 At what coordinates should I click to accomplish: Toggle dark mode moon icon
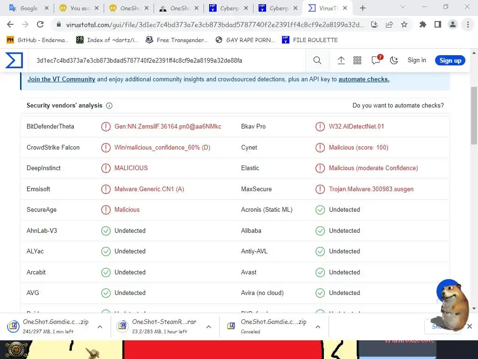[394, 60]
